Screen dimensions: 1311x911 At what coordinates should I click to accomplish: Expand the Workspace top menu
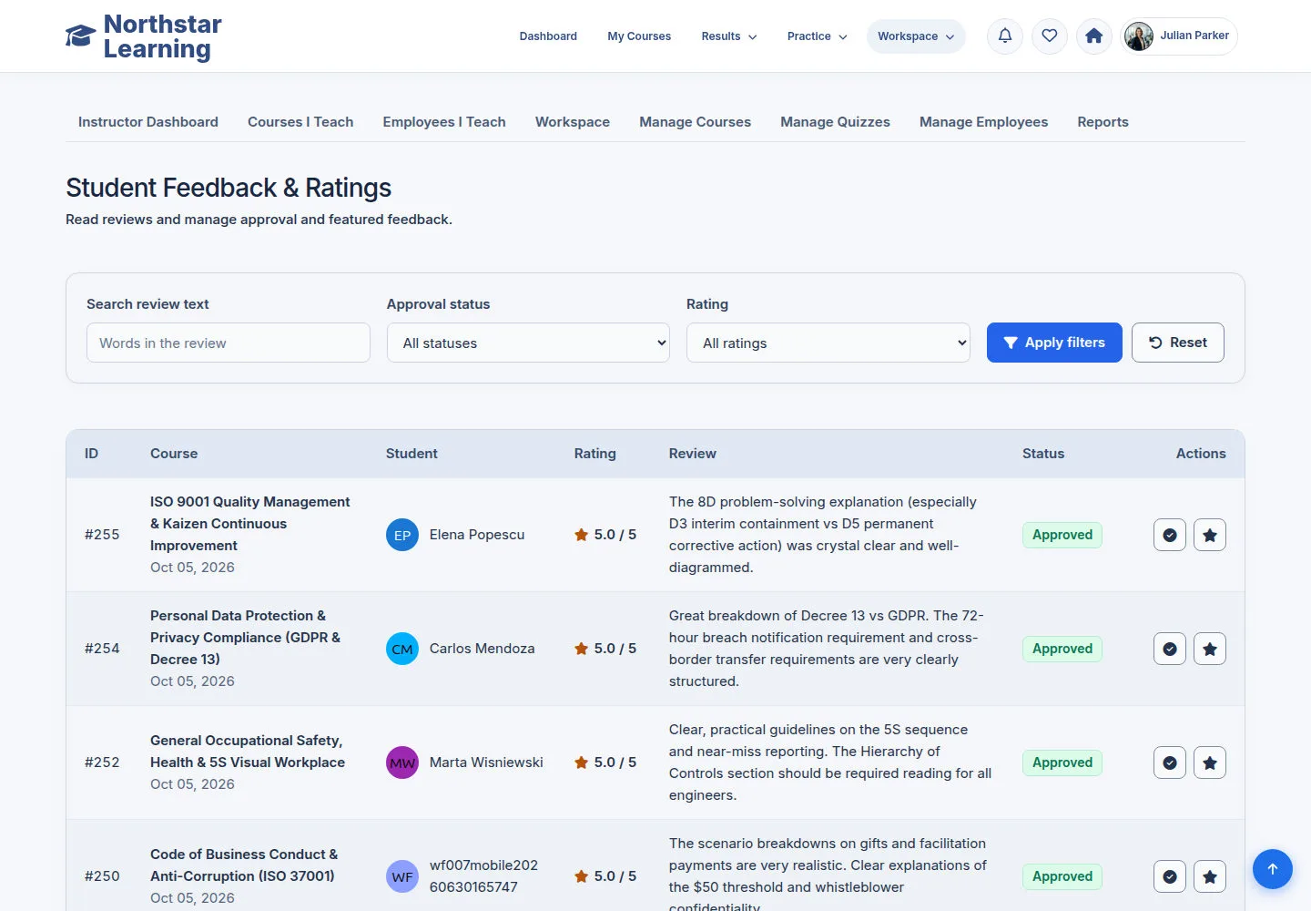tap(916, 36)
